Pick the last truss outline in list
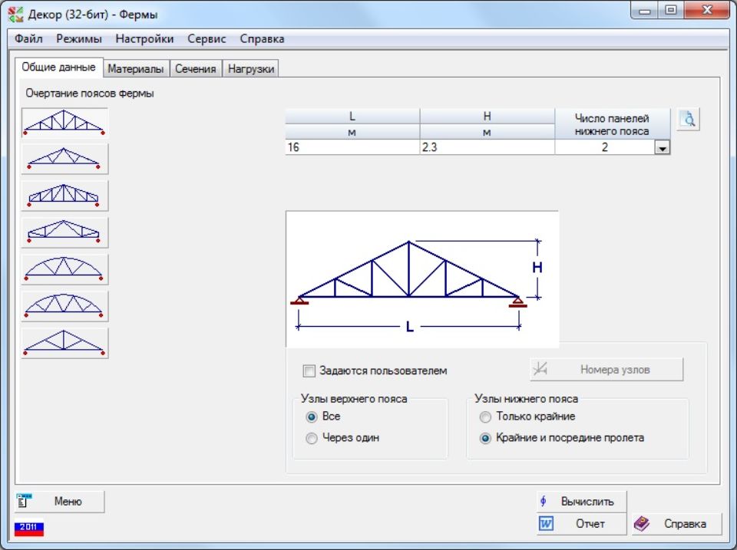The height and width of the screenshot is (550, 737). pos(64,343)
